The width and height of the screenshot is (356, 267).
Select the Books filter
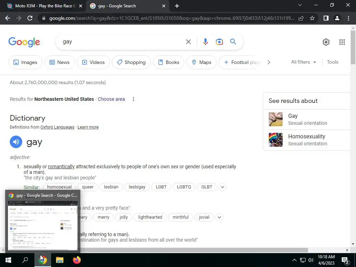[169, 62]
